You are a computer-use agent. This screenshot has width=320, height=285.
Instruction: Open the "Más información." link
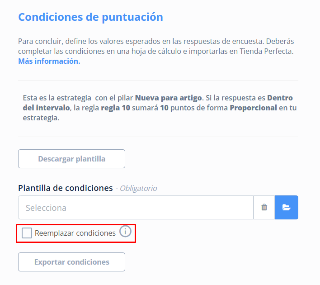click(49, 61)
